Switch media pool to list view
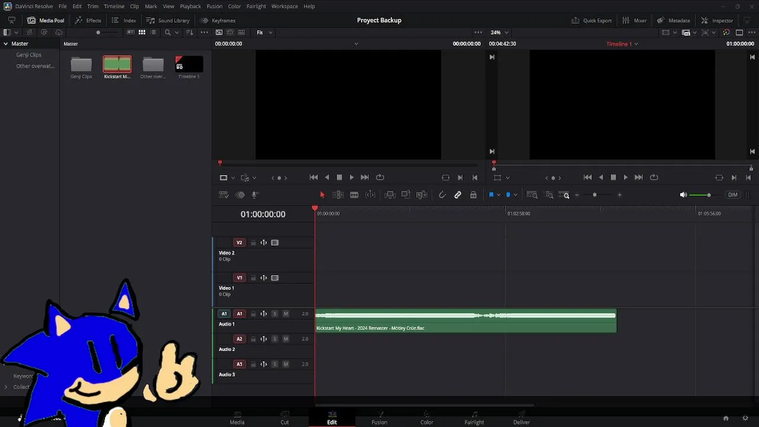Screen dimensions: 759x427 [x=154, y=33]
